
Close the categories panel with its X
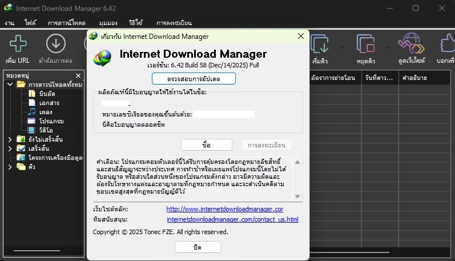point(78,76)
